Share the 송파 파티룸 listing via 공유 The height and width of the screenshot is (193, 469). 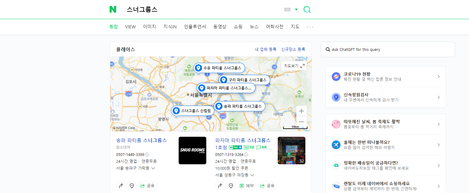(x=147, y=186)
